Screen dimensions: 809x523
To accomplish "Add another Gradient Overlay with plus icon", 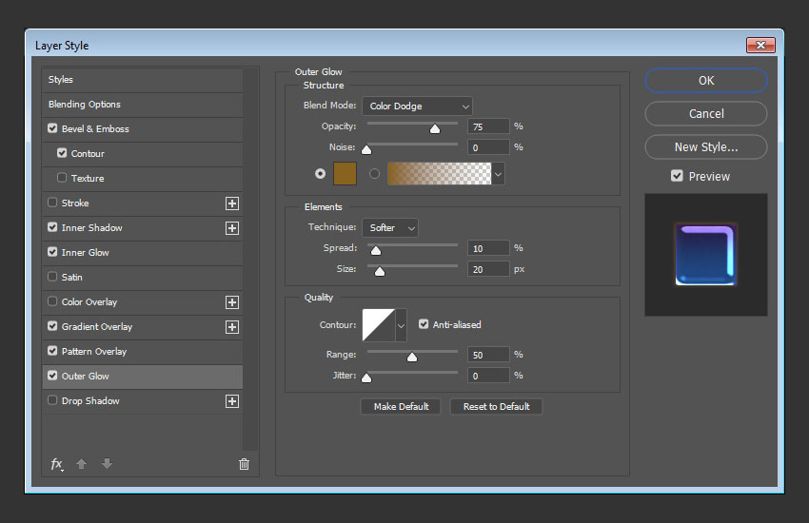I will (x=232, y=327).
